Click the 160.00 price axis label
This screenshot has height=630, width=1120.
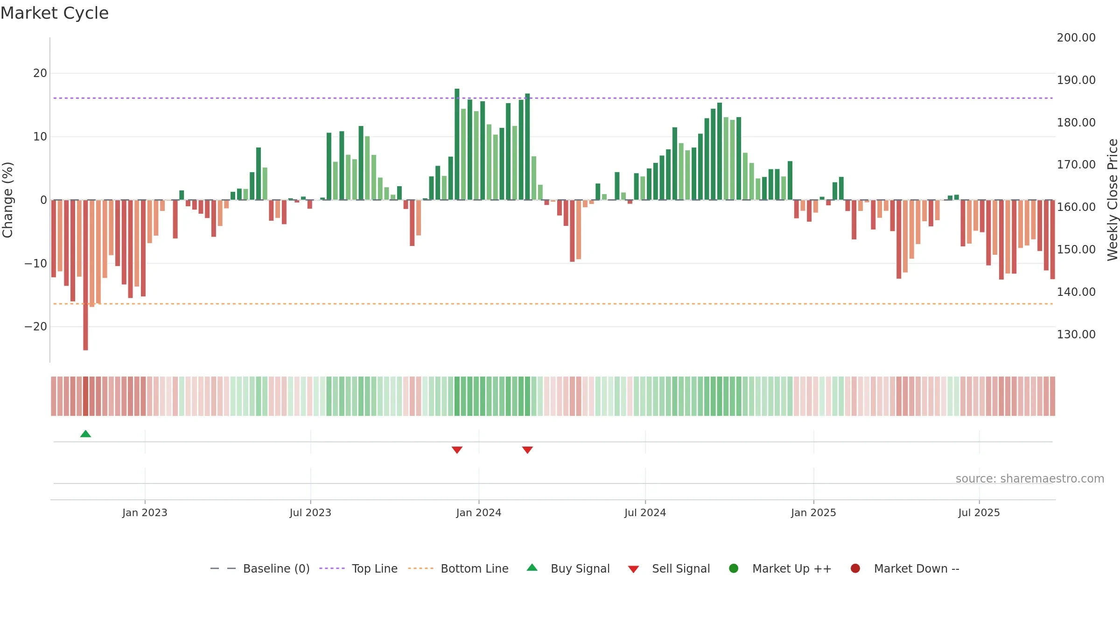[1076, 207]
